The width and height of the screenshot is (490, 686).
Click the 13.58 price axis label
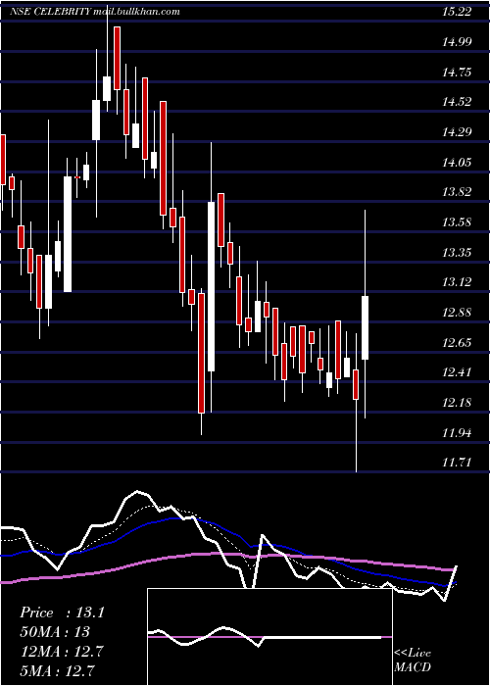point(457,222)
